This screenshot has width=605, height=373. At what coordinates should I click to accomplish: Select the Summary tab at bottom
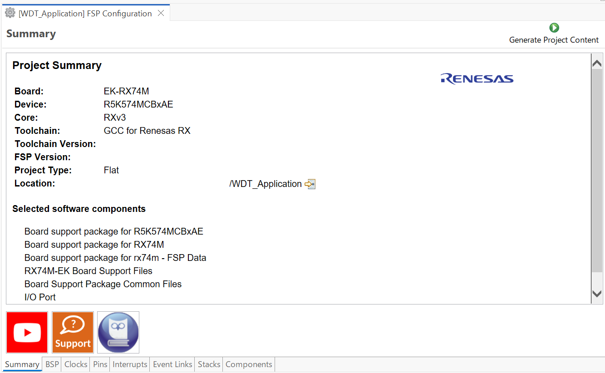click(x=22, y=364)
